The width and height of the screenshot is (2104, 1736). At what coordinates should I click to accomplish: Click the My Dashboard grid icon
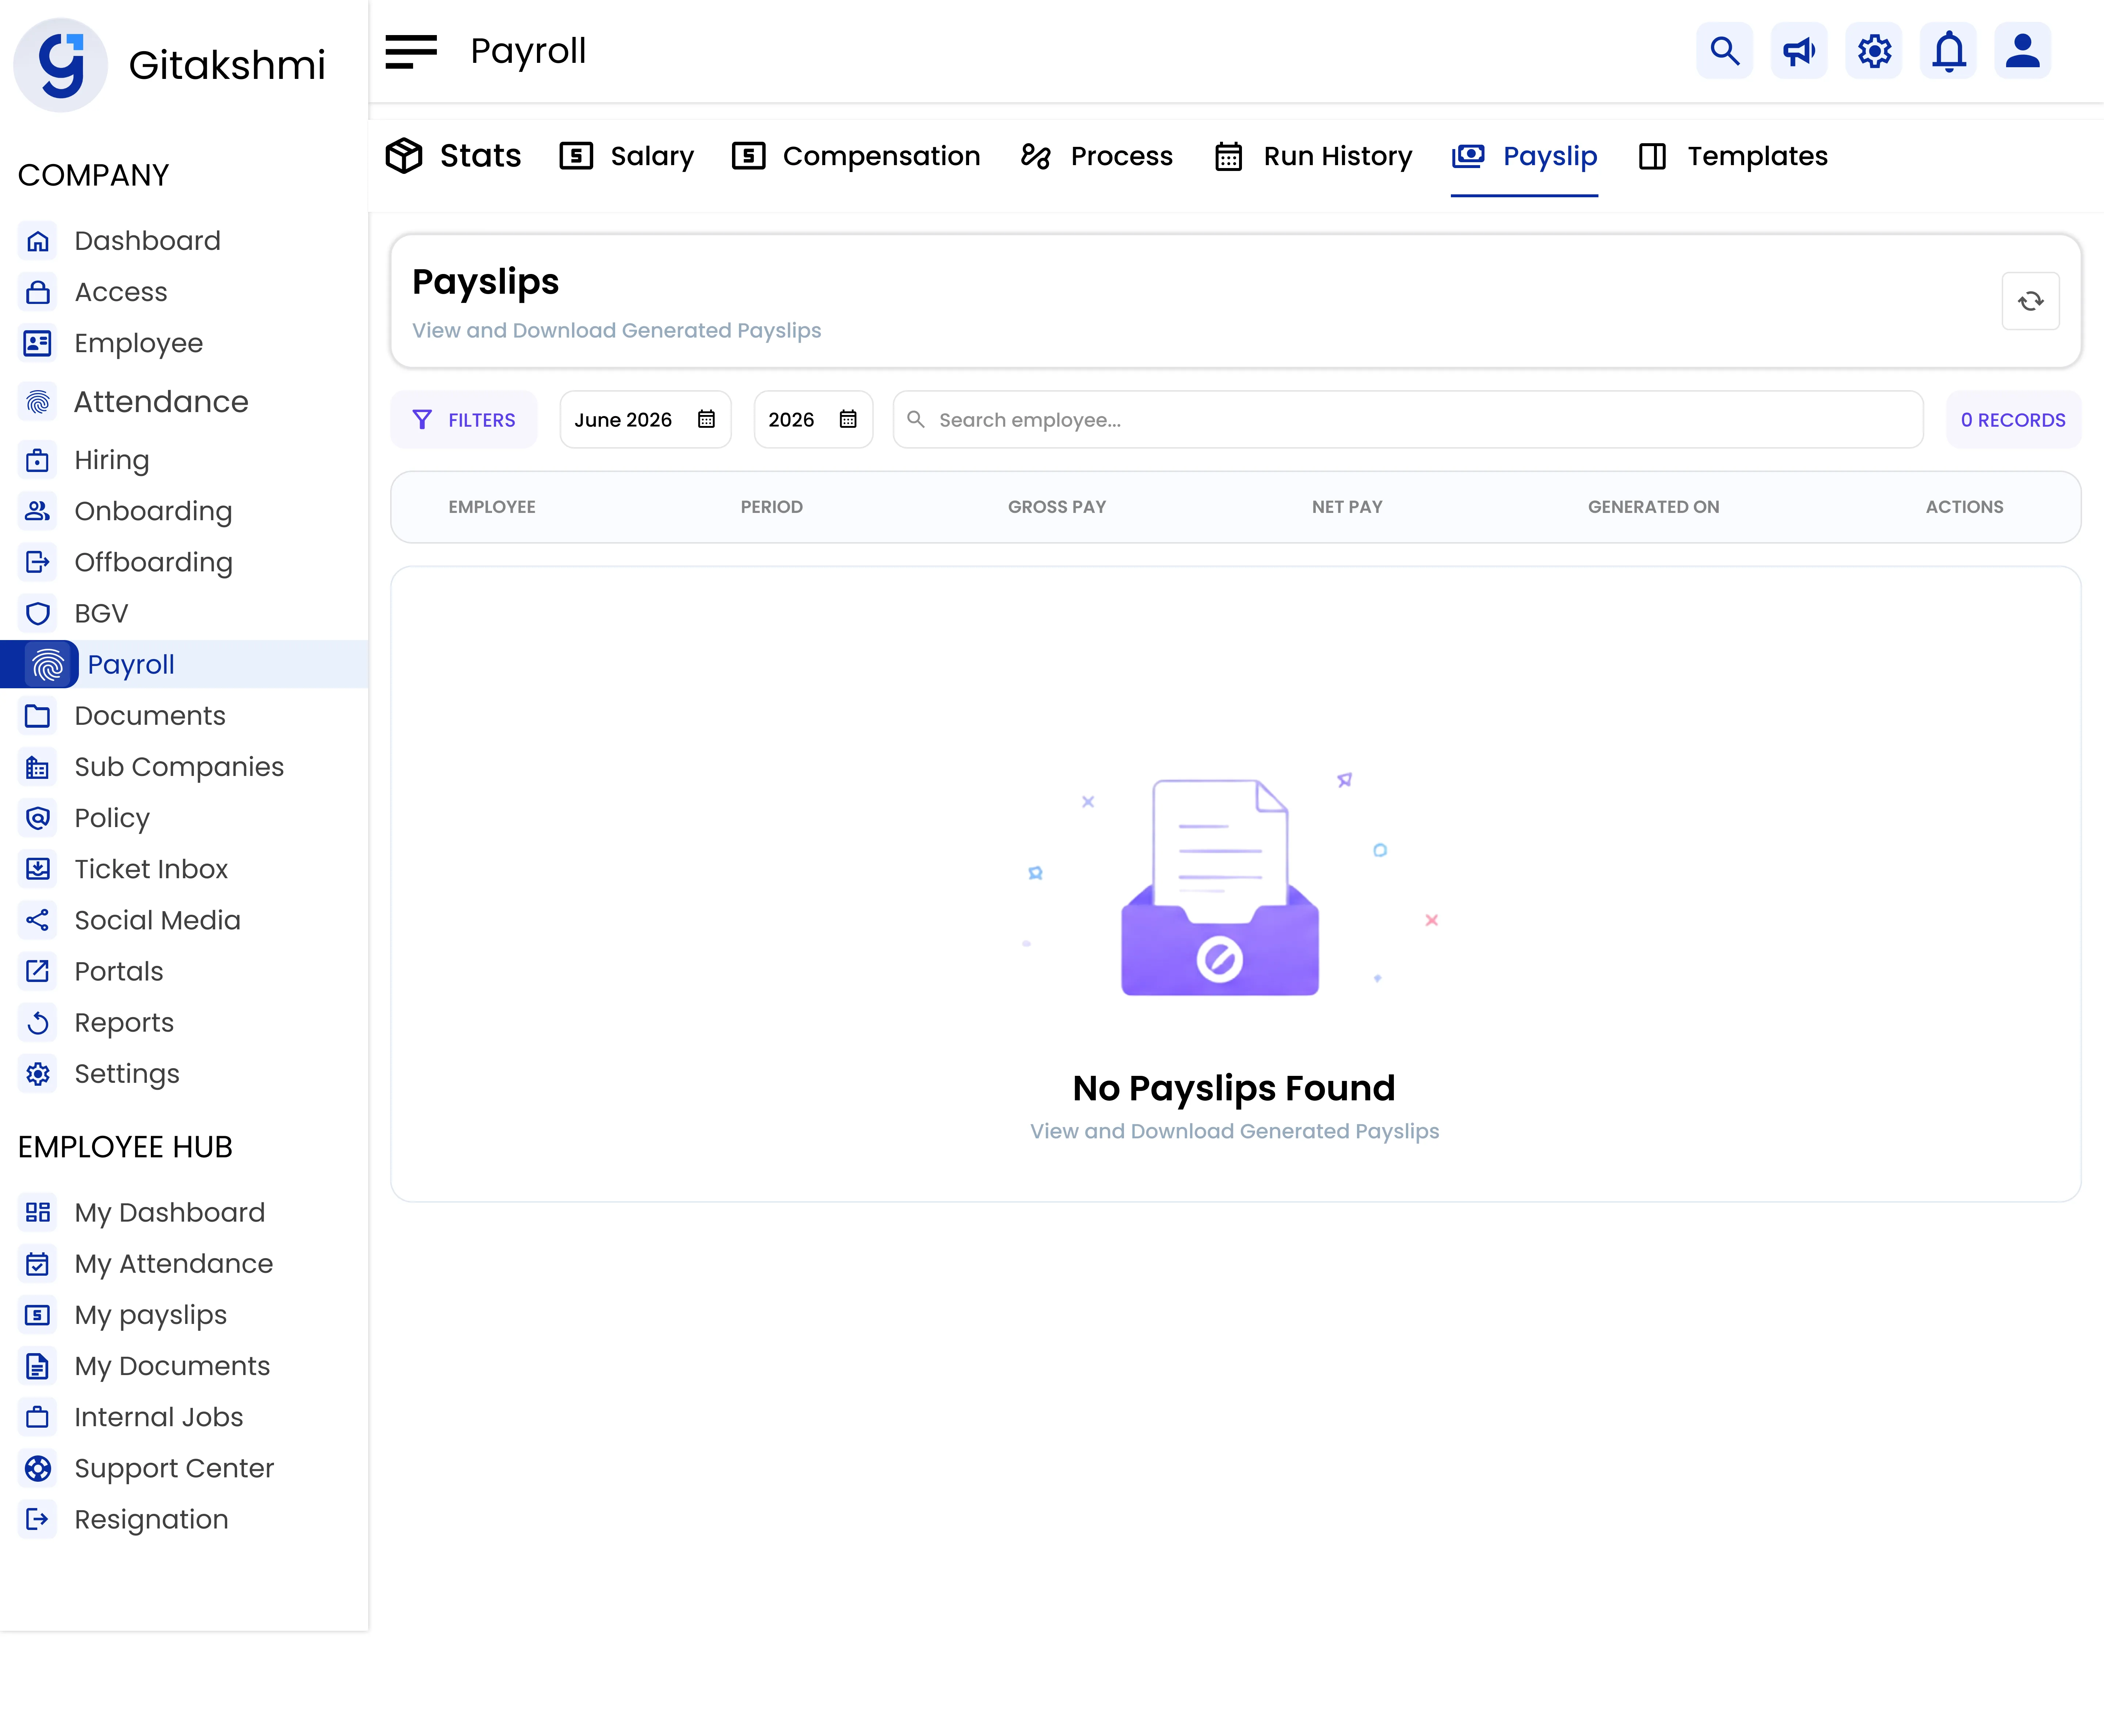coord(38,1213)
